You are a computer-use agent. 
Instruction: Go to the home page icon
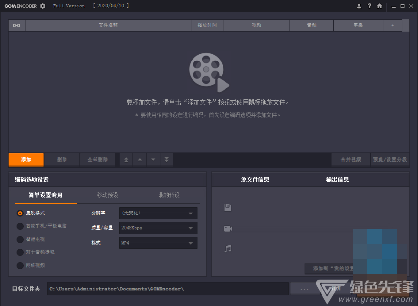379,6
